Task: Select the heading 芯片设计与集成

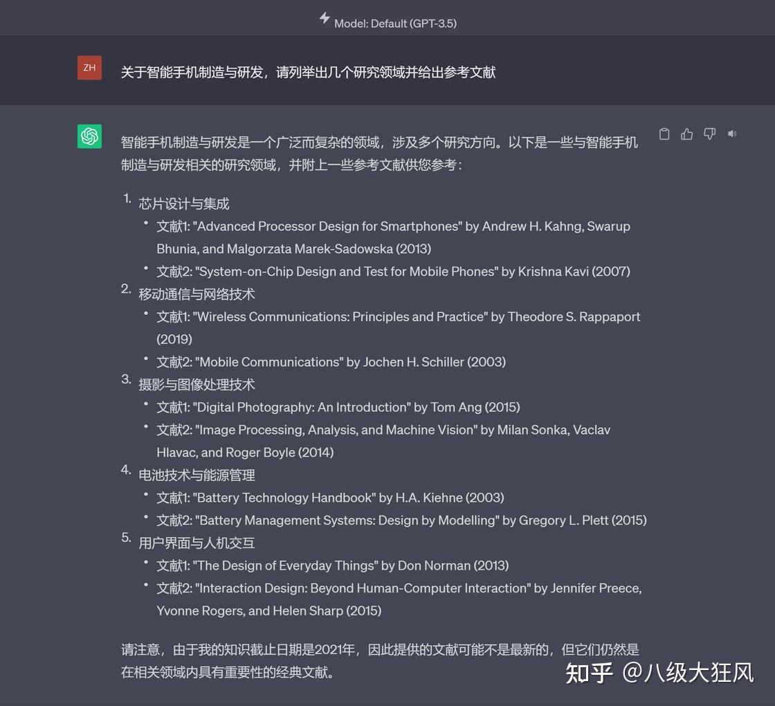Action: click(x=184, y=203)
